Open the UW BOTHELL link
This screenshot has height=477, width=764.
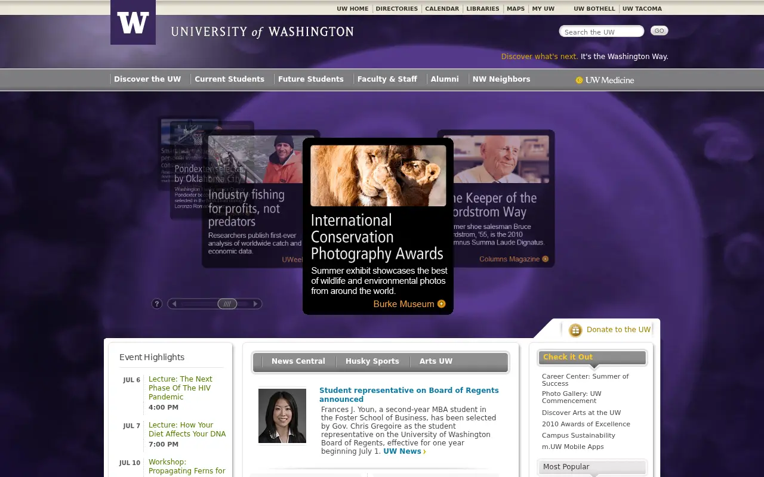point(594,9)
